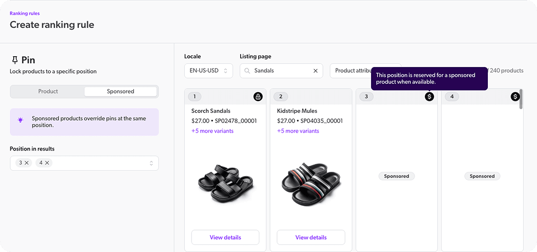Select the Sponsored toggle option
This screenshot has width=537, height=252.
[120, 92]
